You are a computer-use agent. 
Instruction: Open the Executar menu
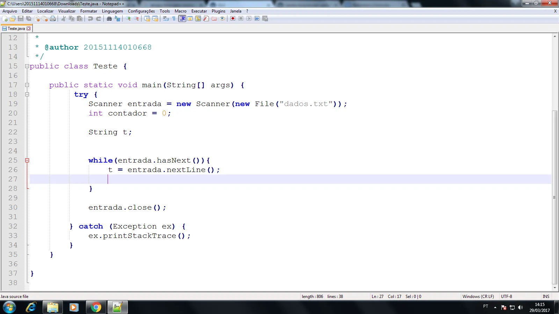(199, 11)
